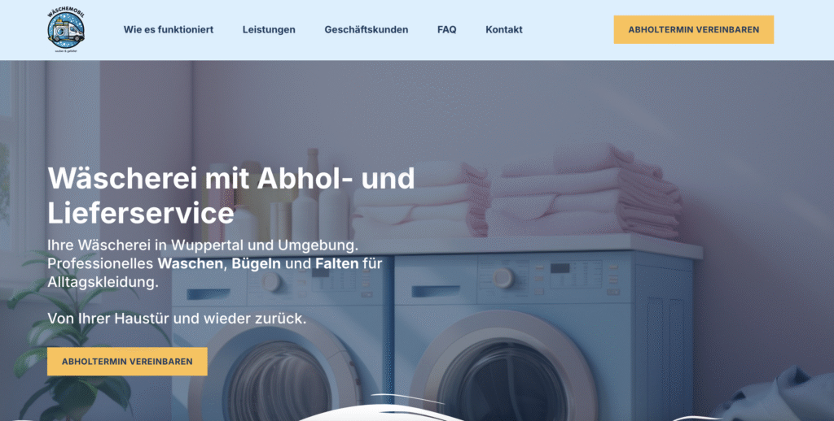Click the Wäschemobil logo in the header
The image size is (834, 421).
66,30
